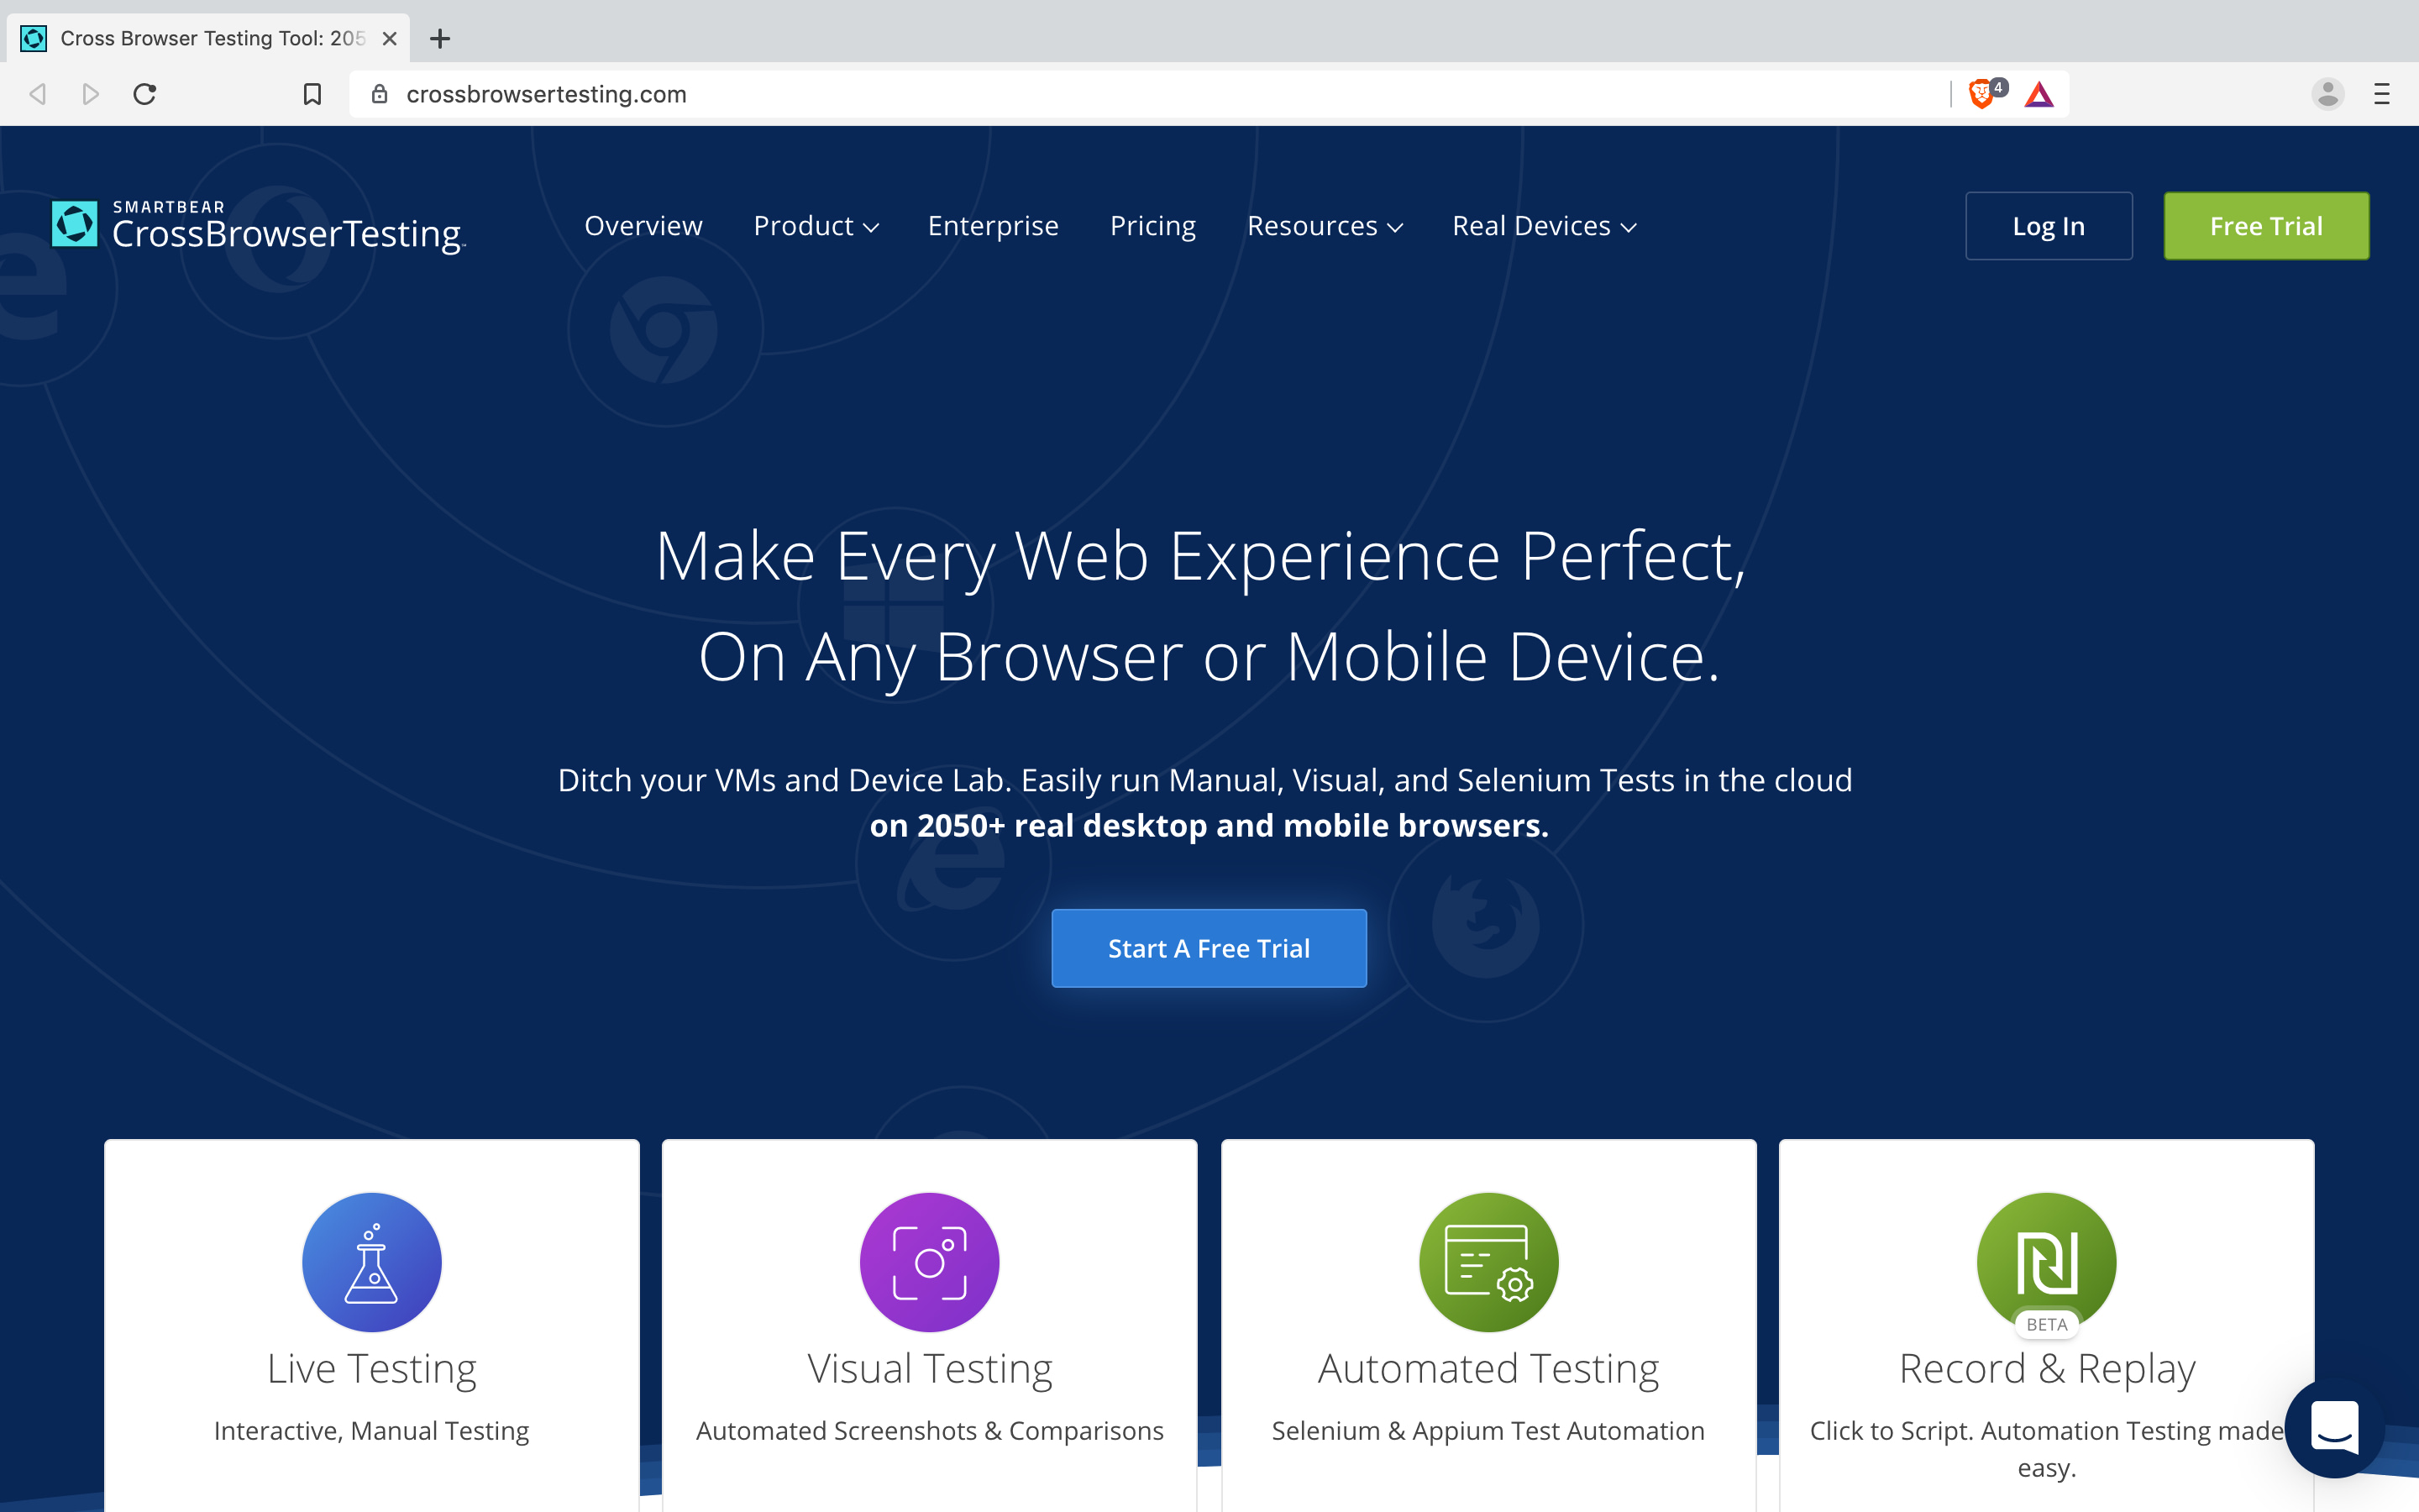2419x1512 pixels.
Task: Click Start A Free Trial
Action: [1209, 948]
